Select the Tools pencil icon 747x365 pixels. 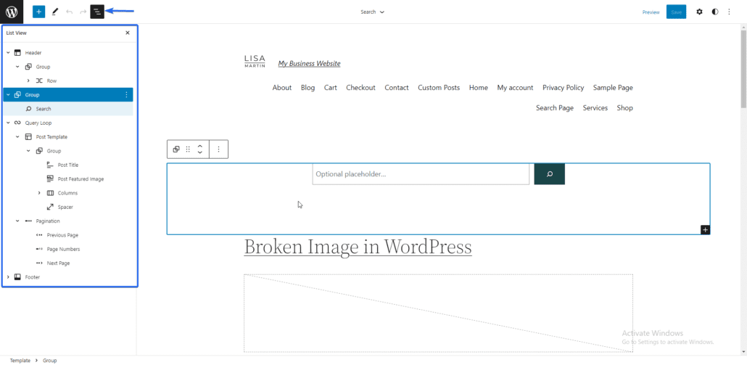tap(54, 12)
